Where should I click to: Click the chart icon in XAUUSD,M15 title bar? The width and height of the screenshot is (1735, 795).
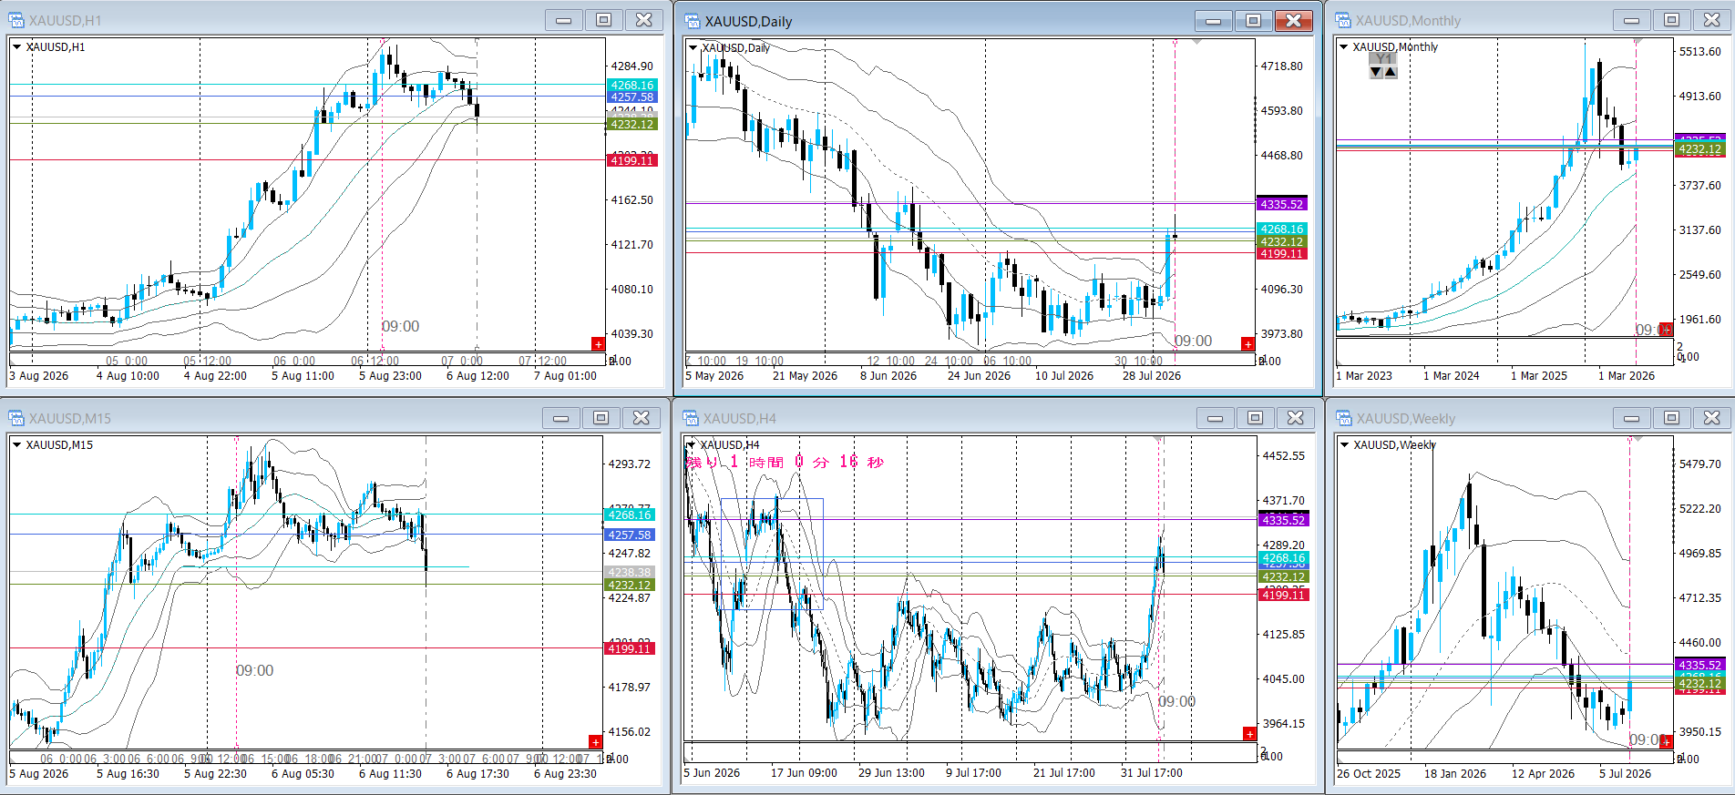16,418
